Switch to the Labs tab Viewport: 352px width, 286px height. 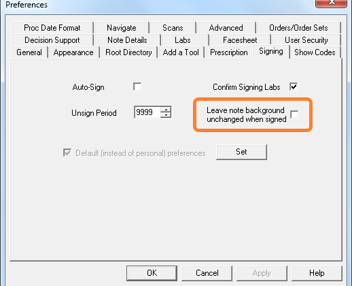click(x=183, y=40)
